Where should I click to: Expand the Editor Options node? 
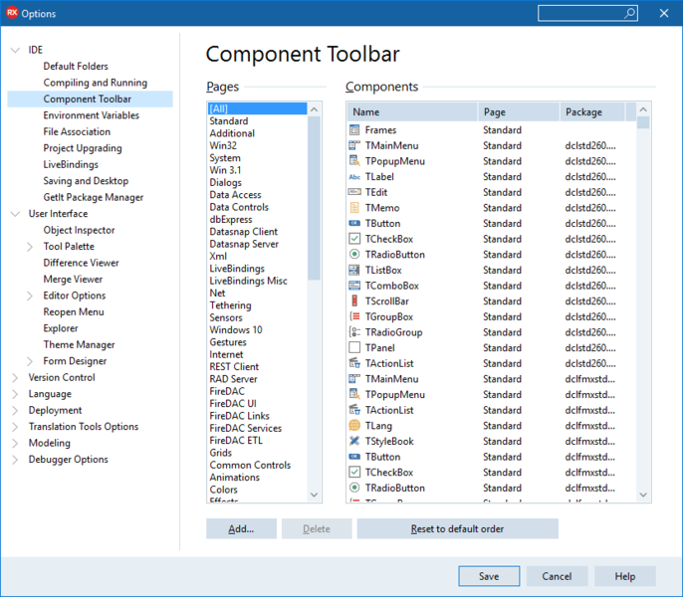point(30,296)
